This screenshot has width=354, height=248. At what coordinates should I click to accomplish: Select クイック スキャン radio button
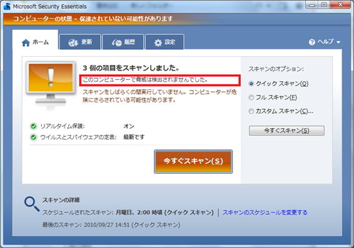tap(251, 84)
